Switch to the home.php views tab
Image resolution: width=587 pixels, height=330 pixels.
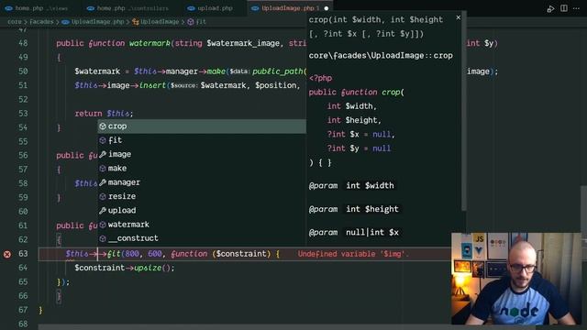pos(37,8)
